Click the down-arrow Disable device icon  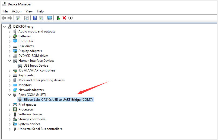(x=70, y=18)
